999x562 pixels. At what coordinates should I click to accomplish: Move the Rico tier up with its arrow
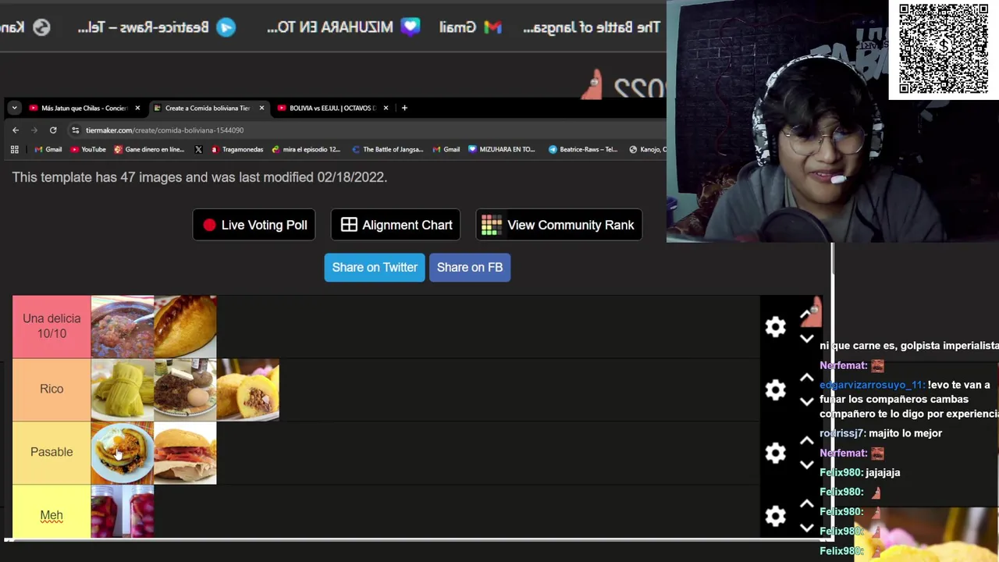tap(806, 378)
